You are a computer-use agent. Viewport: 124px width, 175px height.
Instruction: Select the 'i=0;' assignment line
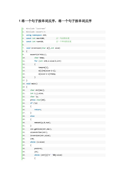[x=32, y=139]
